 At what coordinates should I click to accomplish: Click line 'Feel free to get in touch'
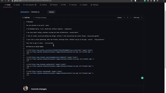pos(40,43)
